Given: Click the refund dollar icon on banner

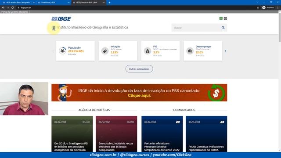Looking at the screenshot, I should pos(216,93).
